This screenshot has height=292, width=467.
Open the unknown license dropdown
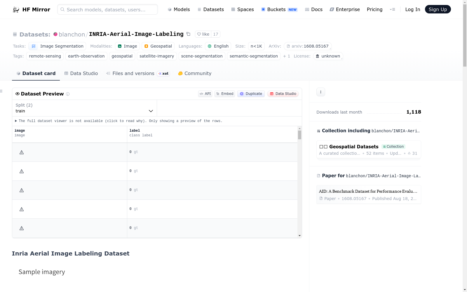tap(328, 56)
